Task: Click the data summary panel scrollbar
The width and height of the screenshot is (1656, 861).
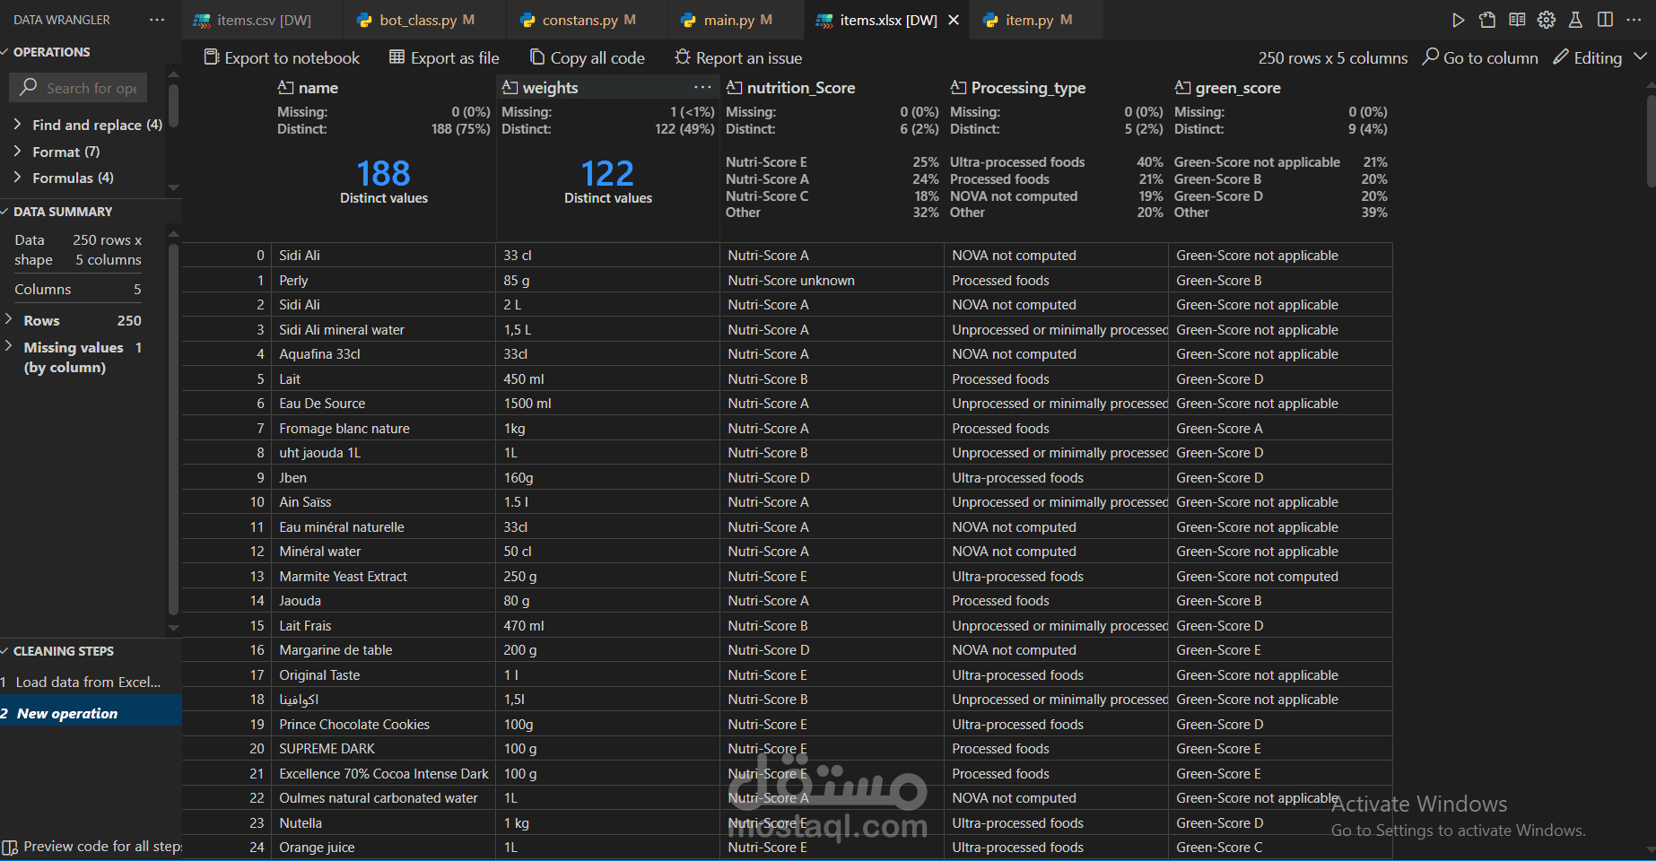Action: tap(173, 429)
